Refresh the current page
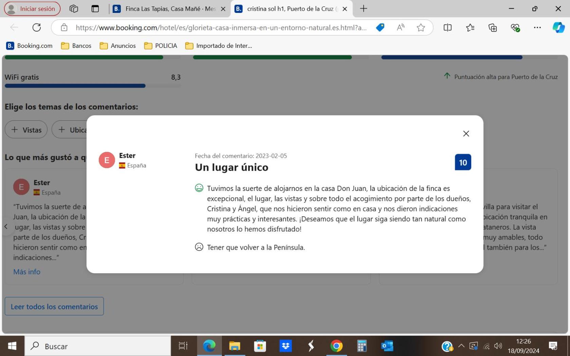The height and width of the screenshot is (356, 570). pos(37,27)
